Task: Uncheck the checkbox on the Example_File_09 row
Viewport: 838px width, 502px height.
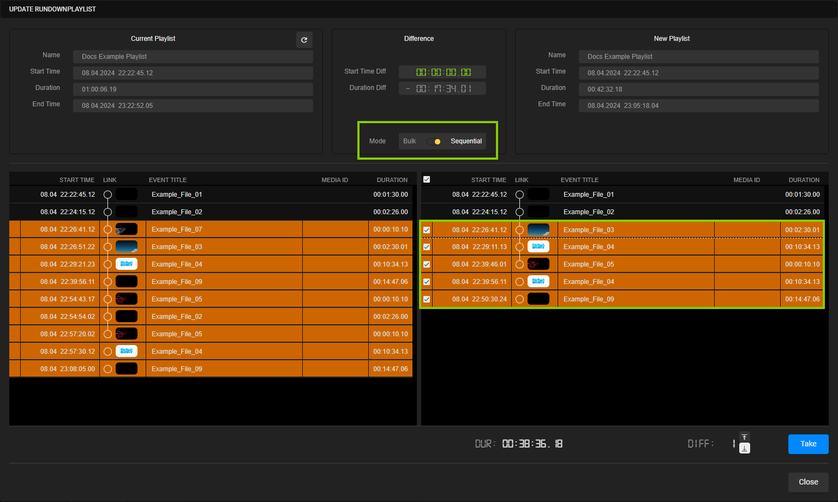Action: [426, 299]
